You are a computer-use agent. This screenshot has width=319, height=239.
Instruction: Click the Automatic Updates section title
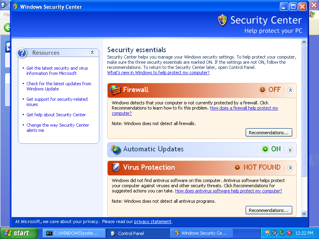(154, 149)
